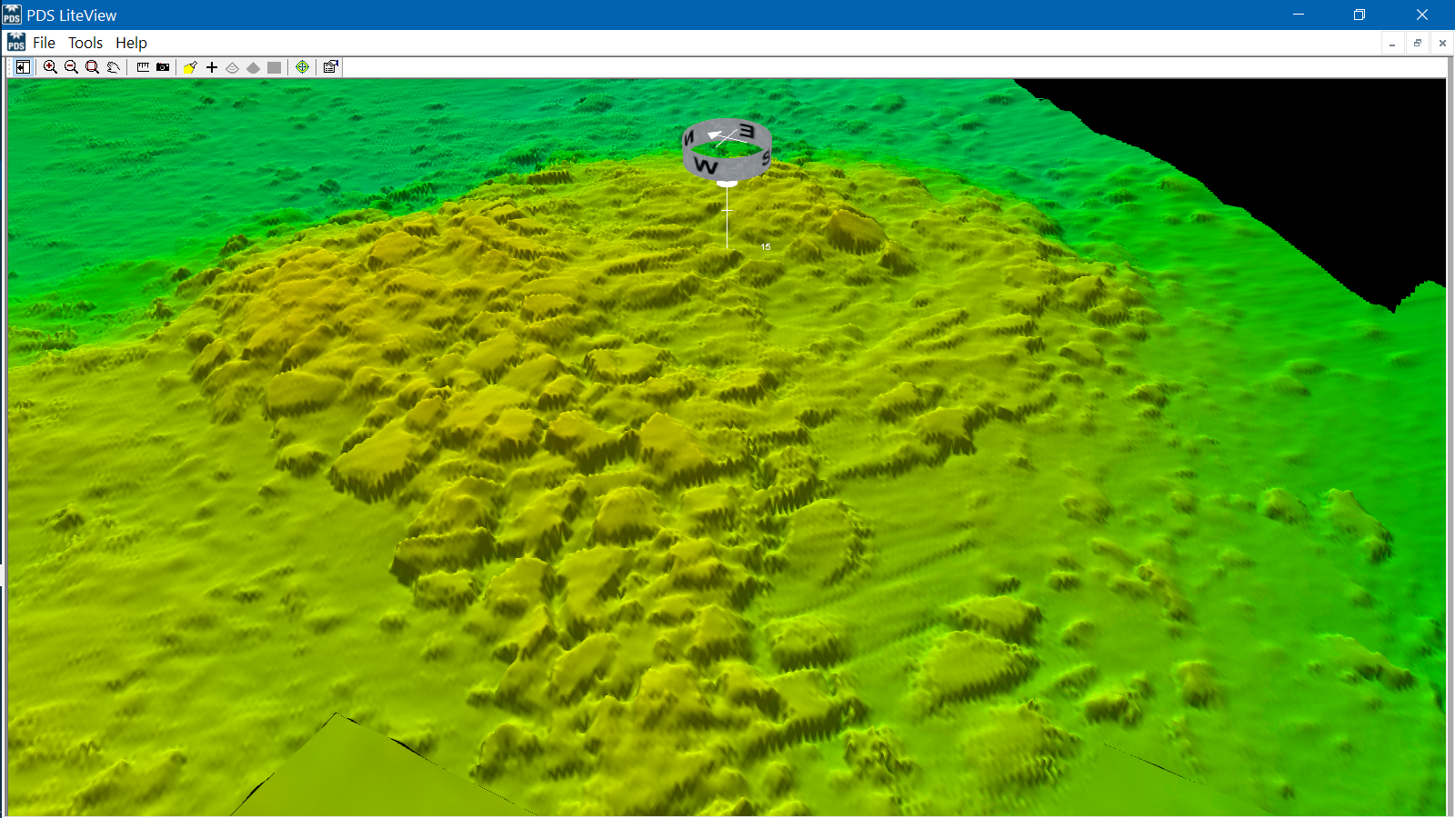This screenshot has height=818, width=1455.
Task: Open the view properties icon
Action: (330, 67)
